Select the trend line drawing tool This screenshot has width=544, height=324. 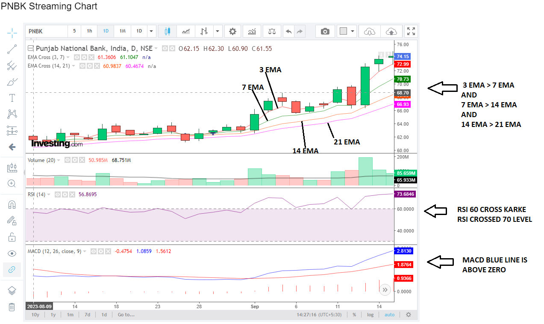[12, 49]
